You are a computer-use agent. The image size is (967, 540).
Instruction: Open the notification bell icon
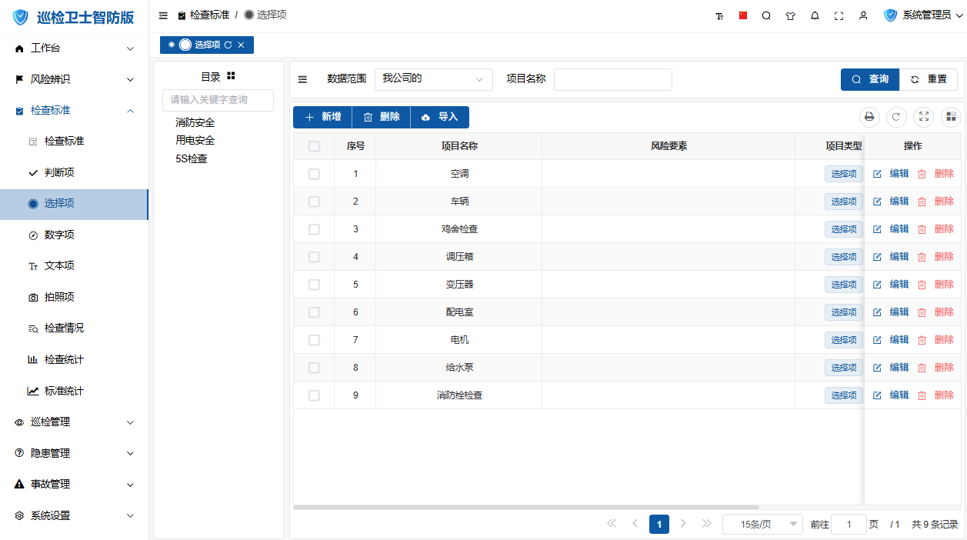coord(815,15)
